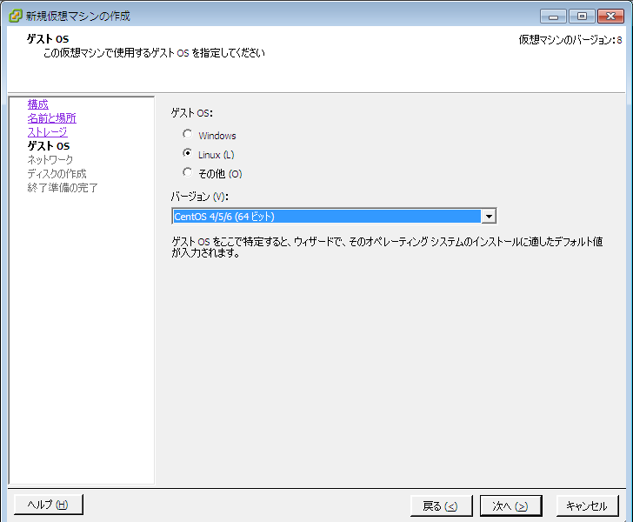Viewport: 633px width, 522px height.
Task: Click the ヘルプ (H) button
Action: [x=49, y=505]
